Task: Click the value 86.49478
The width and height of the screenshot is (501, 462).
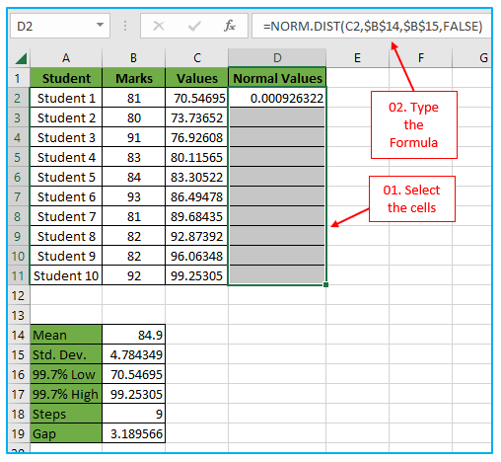Action: pos(196,196)
